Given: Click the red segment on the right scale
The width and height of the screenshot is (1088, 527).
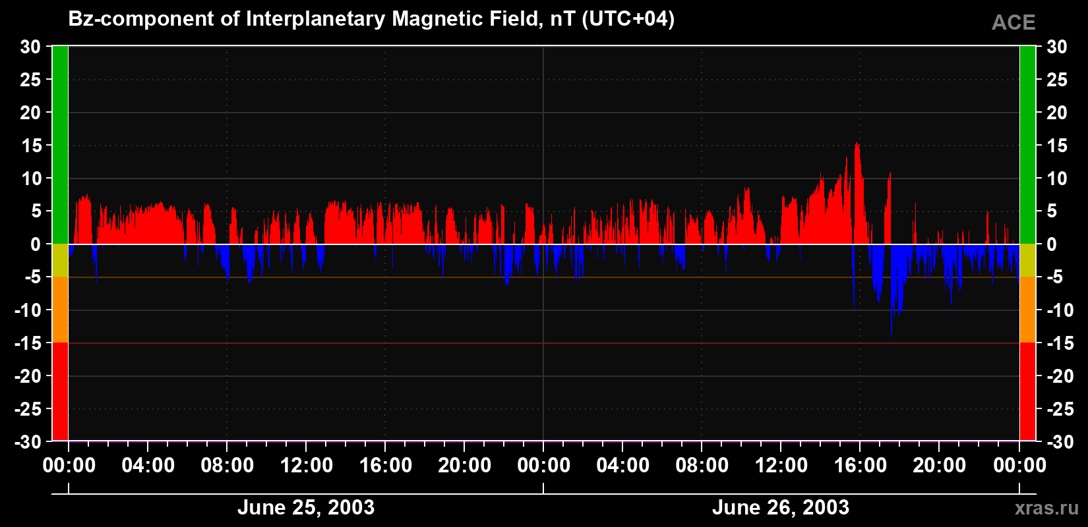Looking at the screenshot, I should point(1027,391).
